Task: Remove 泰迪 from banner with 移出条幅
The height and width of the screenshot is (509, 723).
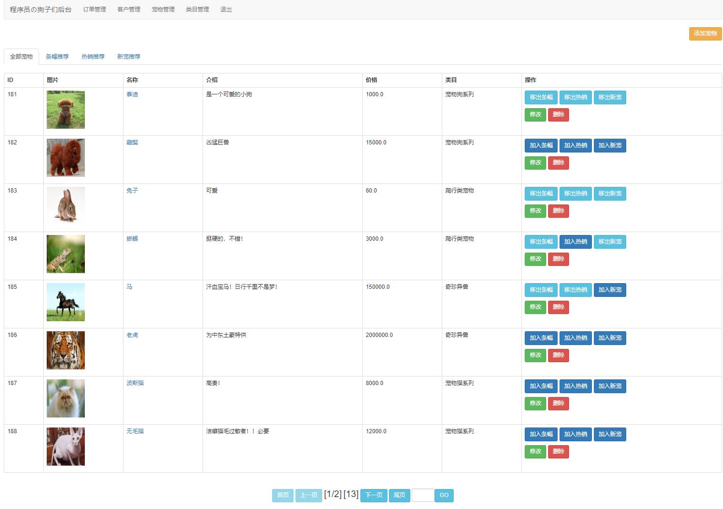Action: 541,97
